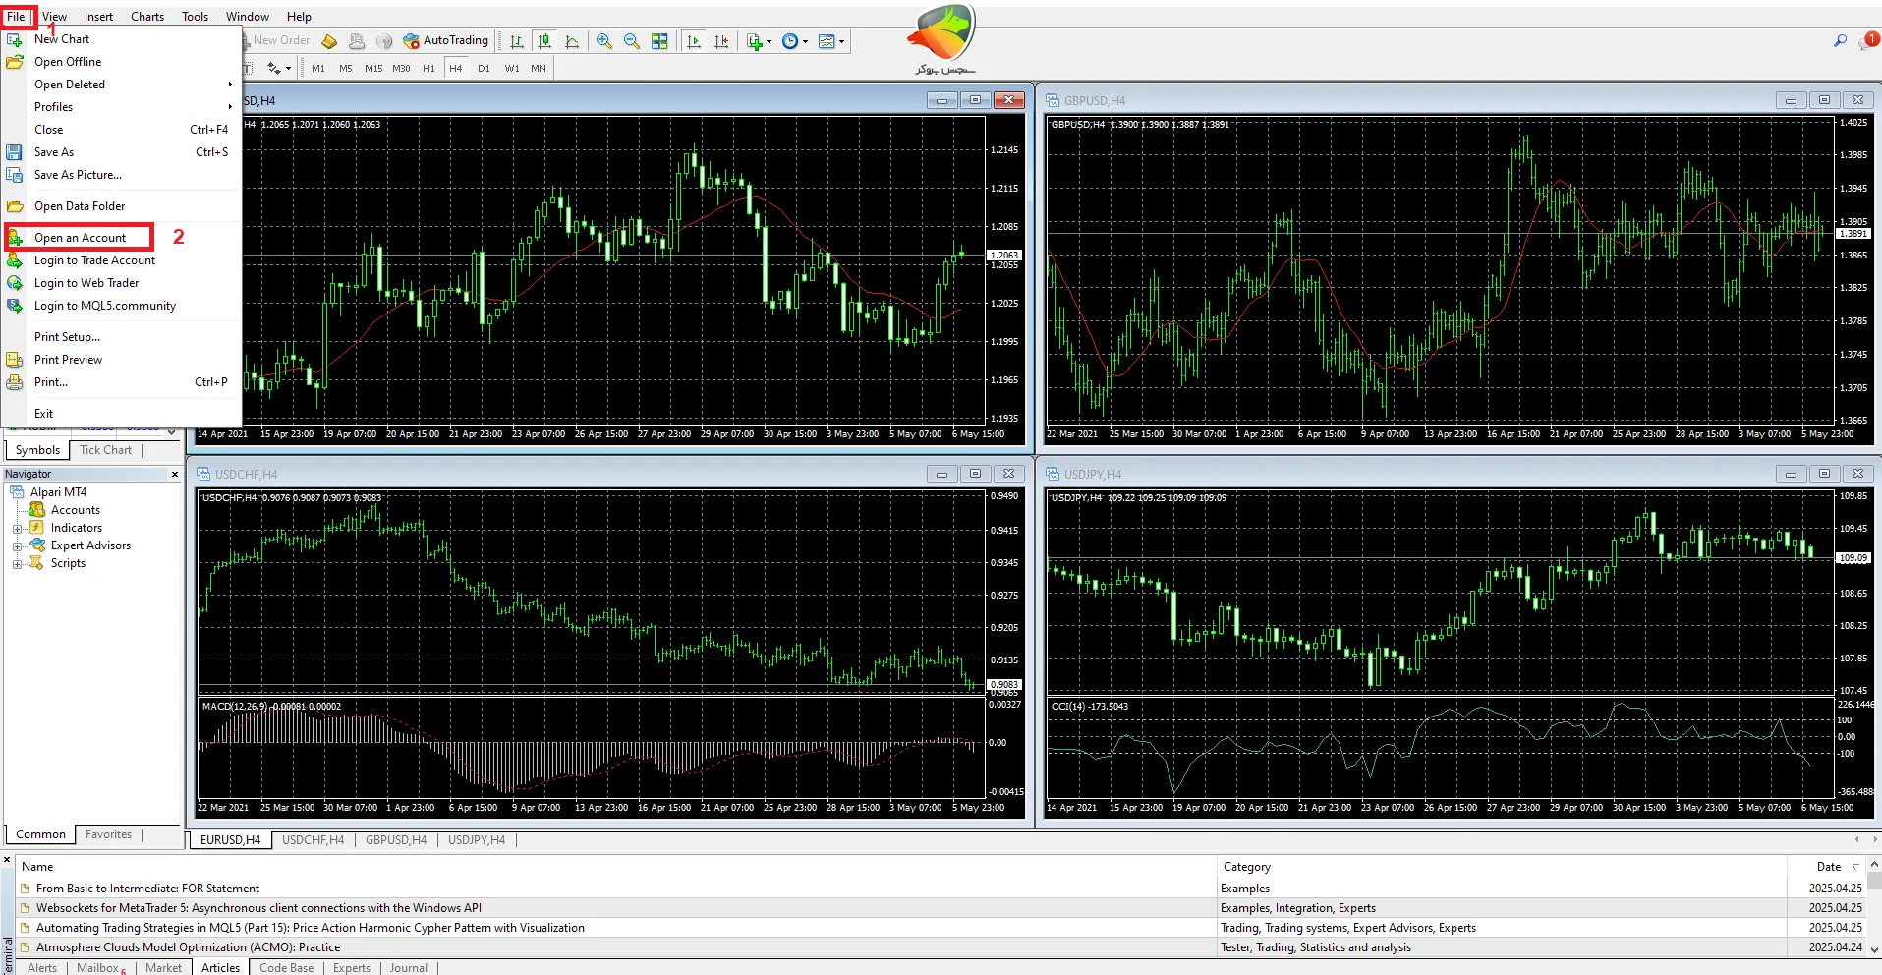Open the Websockets for MetaTrader 5 article
Image resolution: width=1882 pixels, height=975 pixels.
258,908
